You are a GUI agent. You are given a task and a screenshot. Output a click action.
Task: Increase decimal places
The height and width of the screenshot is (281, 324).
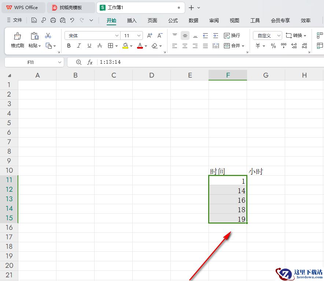point(294,46)
